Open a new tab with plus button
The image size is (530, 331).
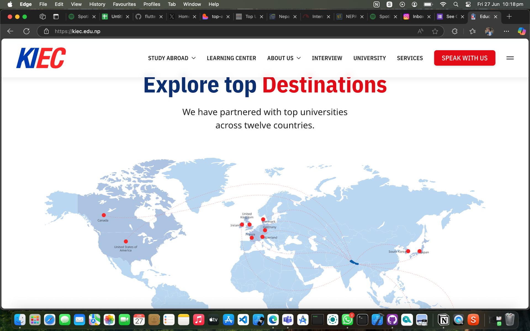point(509,17)
